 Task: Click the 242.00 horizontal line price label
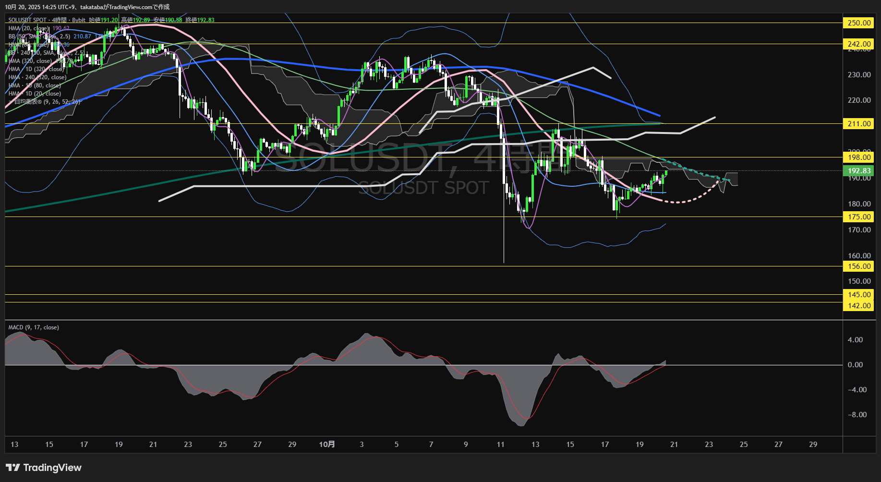[859, 44]
